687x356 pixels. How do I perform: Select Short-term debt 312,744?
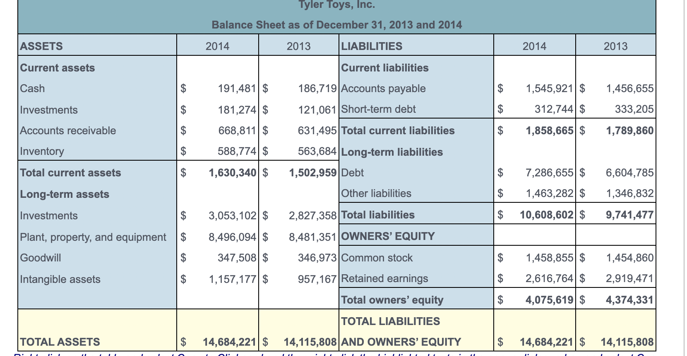(554, 109)
